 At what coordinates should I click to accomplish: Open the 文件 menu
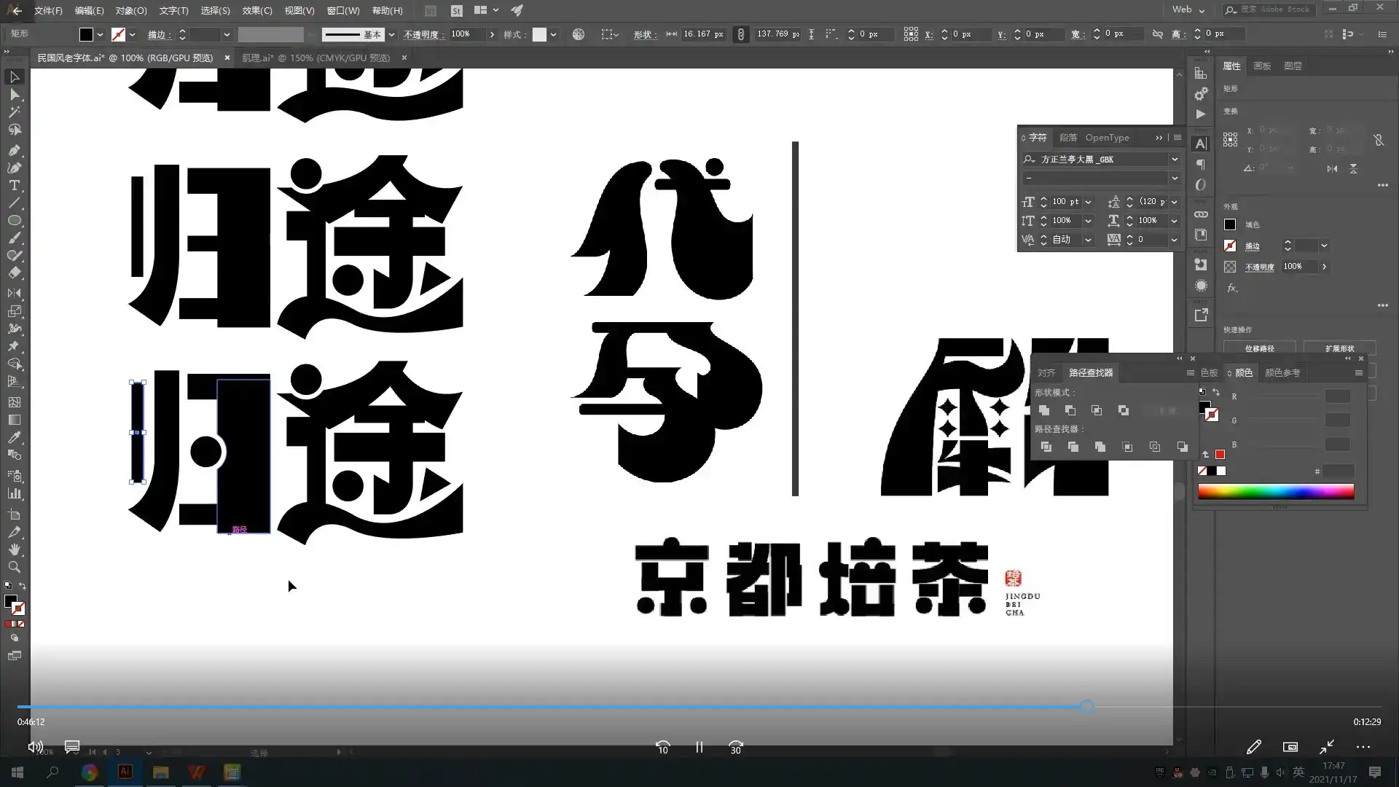(48, 10)
